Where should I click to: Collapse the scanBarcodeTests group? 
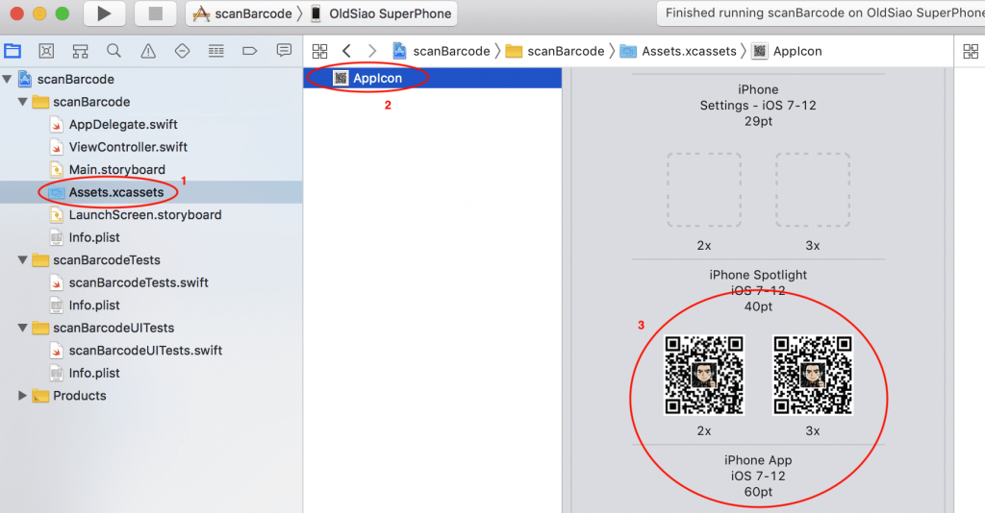(23, 259)
